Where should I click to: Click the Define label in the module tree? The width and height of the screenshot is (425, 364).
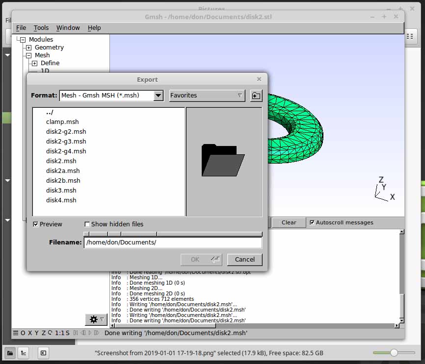(x=50, y=63)
